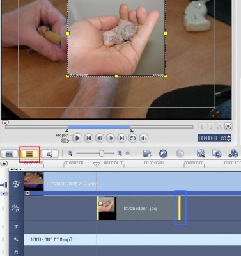
Task: Set mark-in with left bracket button
Action: [x=202, y=126]
